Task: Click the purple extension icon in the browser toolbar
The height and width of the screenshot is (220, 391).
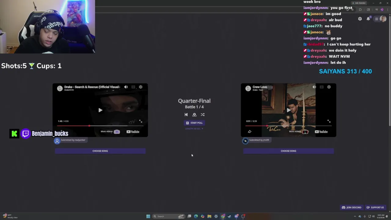Action: [382, 9]
